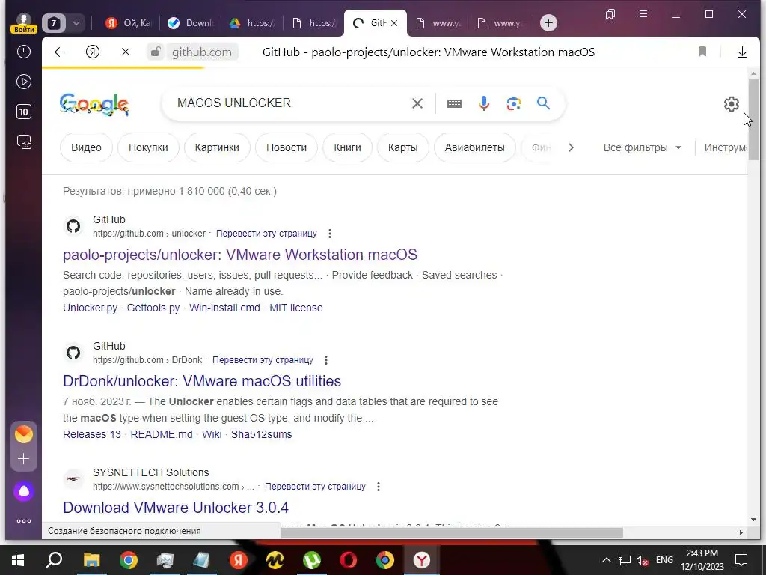Clear the Google search query
This screenshot has height=575, width=766.
coord(417,103)
